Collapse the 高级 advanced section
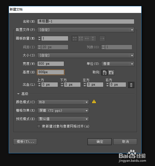Image resolution: width=155 pixels, height=166 pixels. [18, 94]
